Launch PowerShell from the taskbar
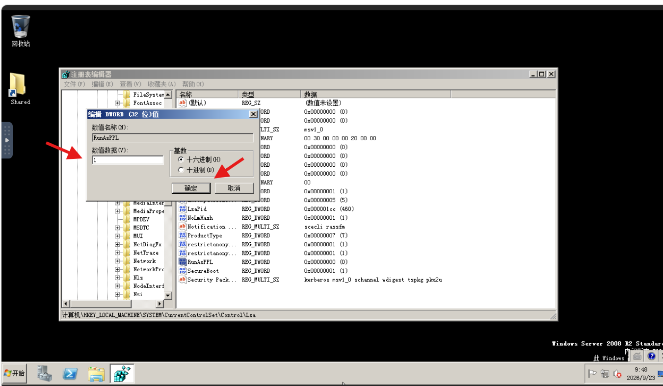The image size is (663, 386). [71, 374]
